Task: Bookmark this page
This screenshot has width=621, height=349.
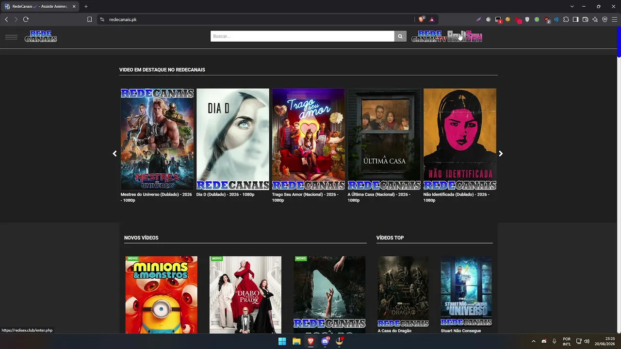Action: pyautogui.click(x=89, y=19)
